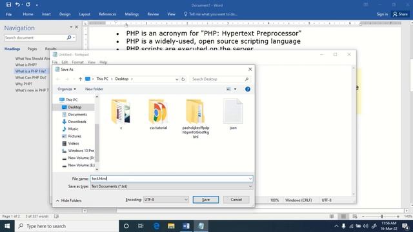Image resolution: width=413 pixels, height=232 pixels.
Task: Open Help with the blue question icon
Action: [x=248, y=89]
